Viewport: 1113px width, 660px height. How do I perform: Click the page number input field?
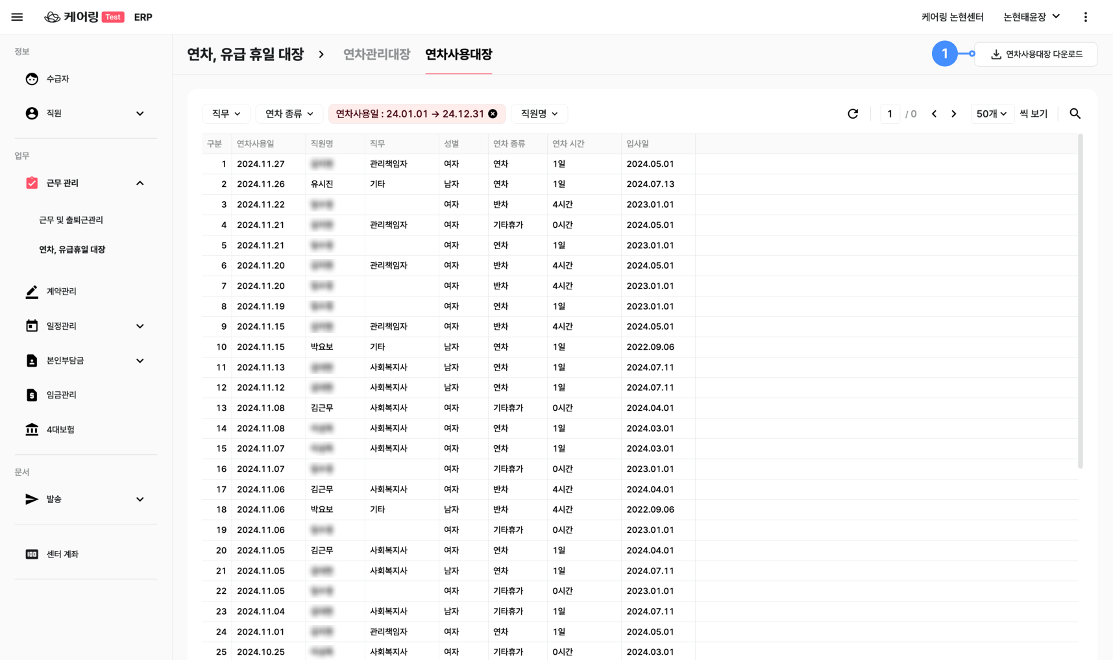(890, 114)
